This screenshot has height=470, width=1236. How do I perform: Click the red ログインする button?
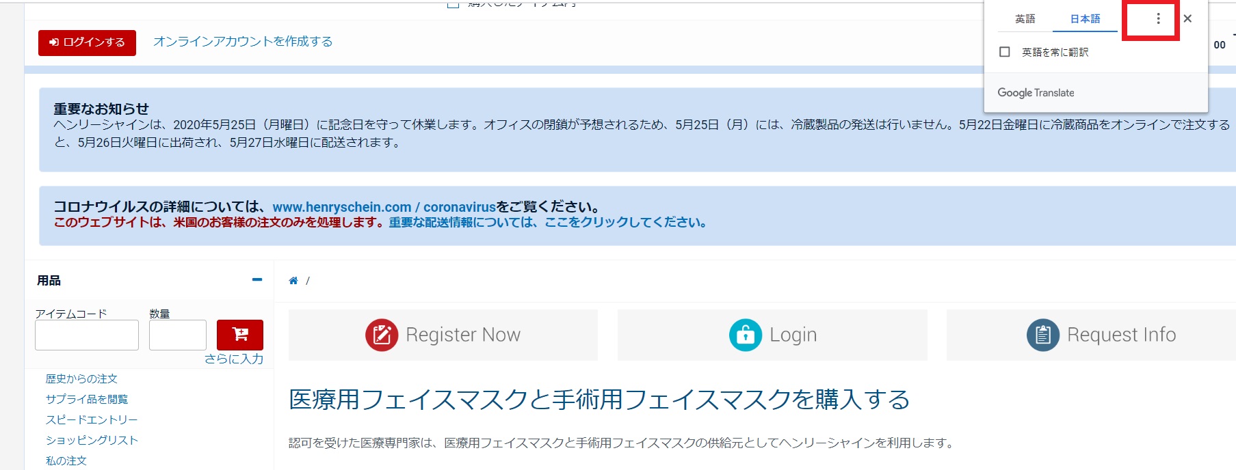click(x=87, y=42)
